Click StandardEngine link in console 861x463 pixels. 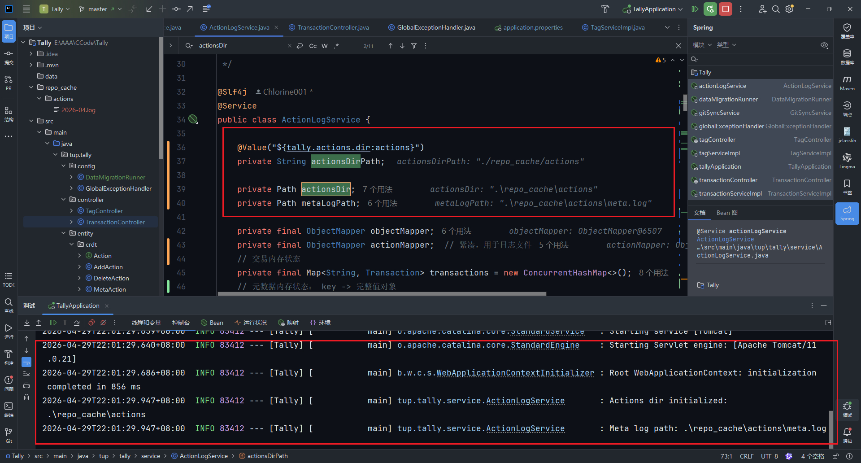[545, 345]
